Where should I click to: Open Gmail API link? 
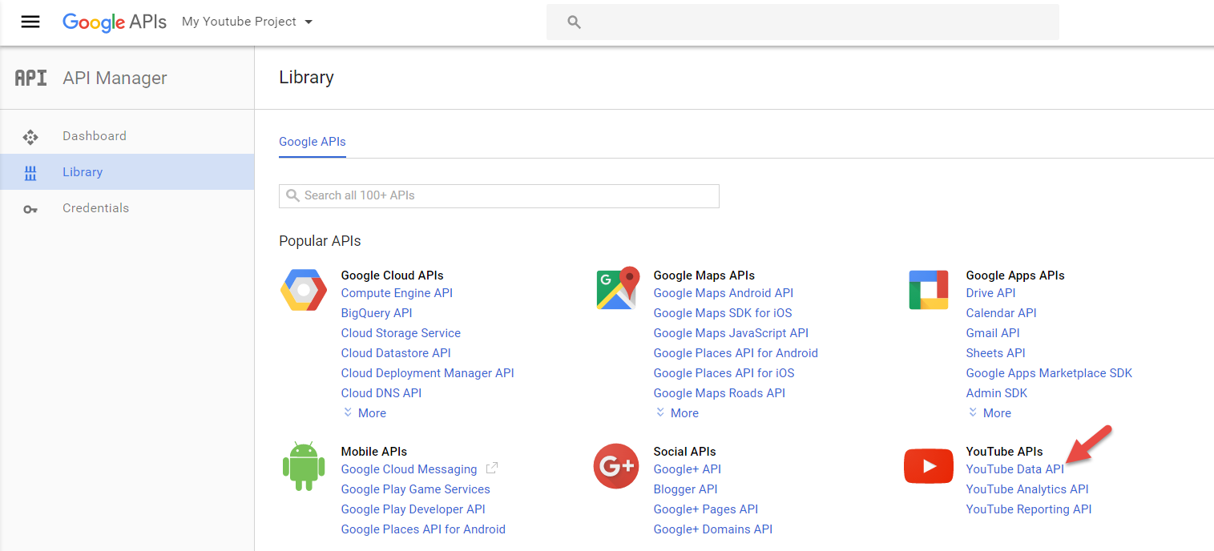(993, 333)
